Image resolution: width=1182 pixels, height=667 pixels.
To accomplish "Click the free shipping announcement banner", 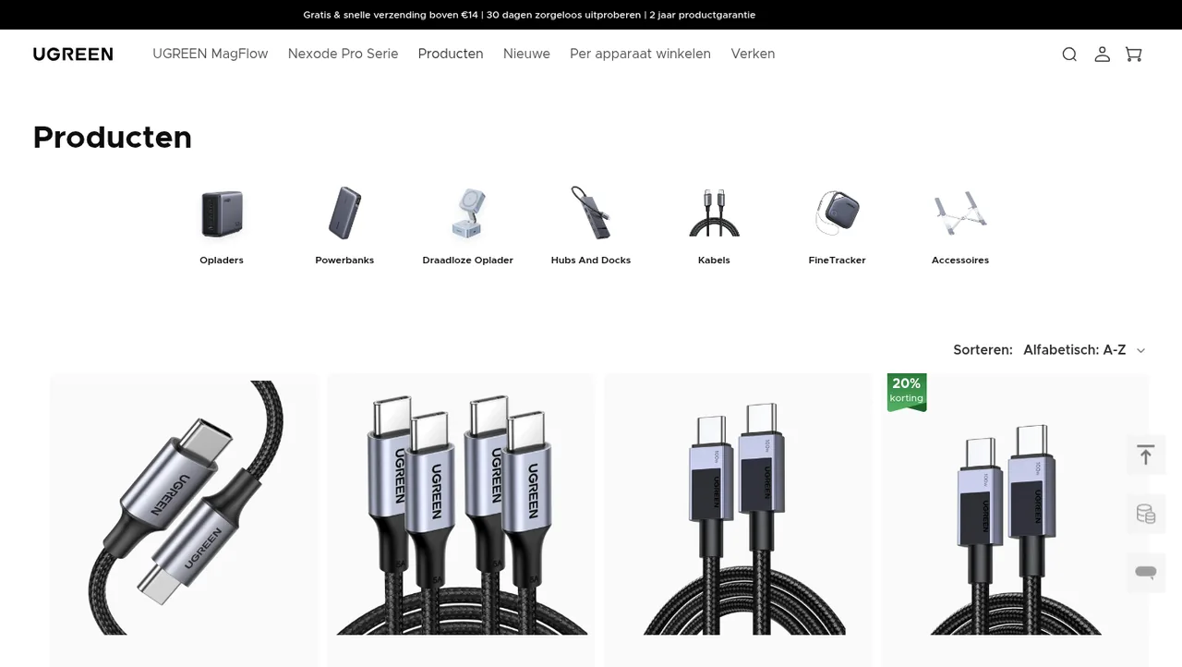I will pos(529,15).
